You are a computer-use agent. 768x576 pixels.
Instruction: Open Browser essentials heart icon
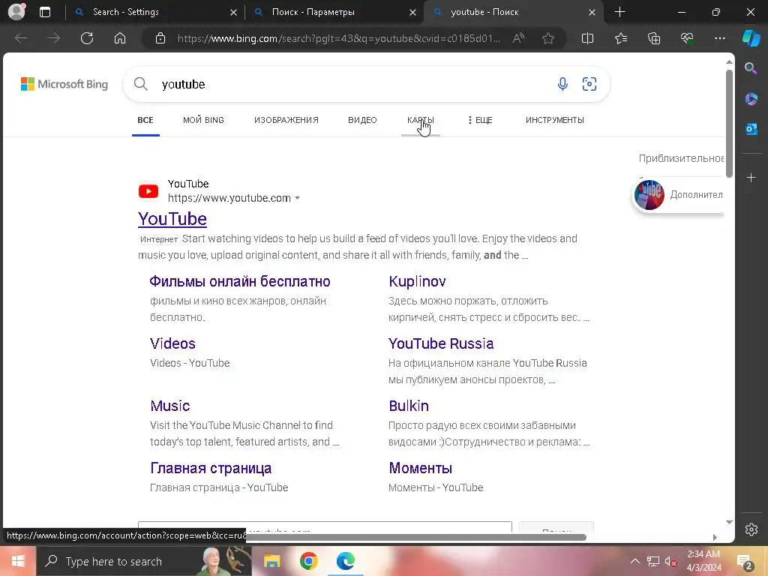point(687,38)
